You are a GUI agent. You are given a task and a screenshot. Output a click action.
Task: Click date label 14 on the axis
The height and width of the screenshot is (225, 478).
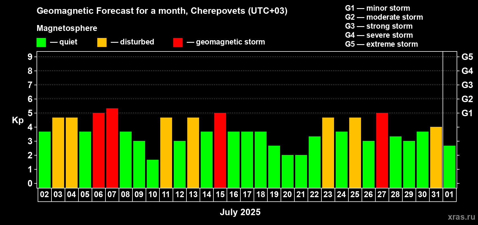[207, 195]
